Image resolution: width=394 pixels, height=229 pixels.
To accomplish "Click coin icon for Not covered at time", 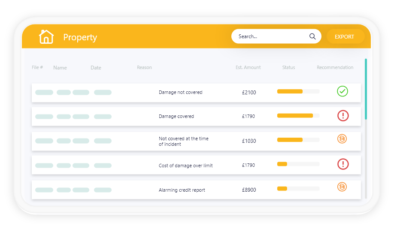I will 342,139.
